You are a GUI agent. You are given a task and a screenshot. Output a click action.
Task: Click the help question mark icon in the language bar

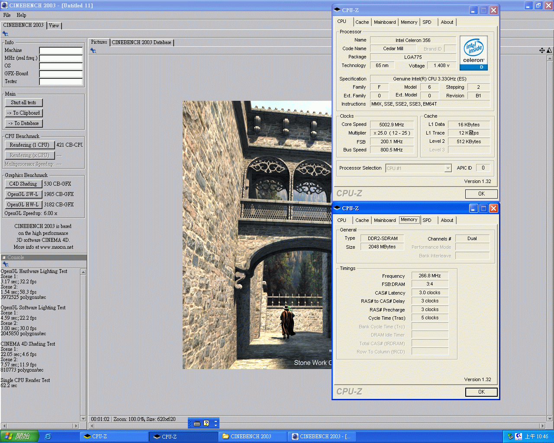206,424
